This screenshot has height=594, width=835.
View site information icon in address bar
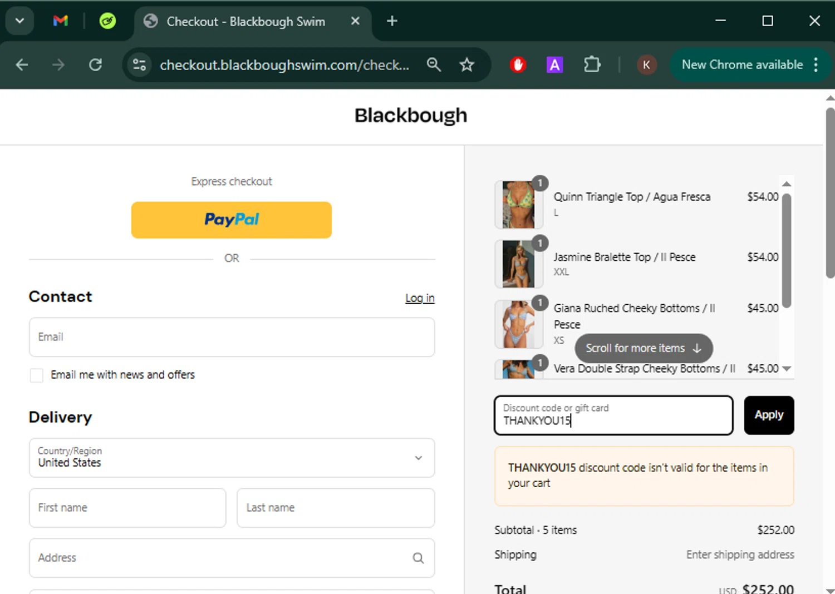(139, 65)
